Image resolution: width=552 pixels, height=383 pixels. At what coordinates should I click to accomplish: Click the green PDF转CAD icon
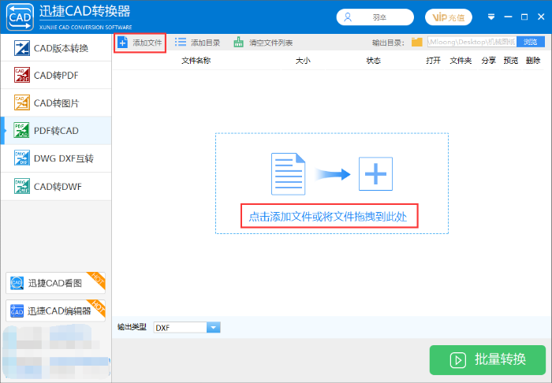coord(21,131)
